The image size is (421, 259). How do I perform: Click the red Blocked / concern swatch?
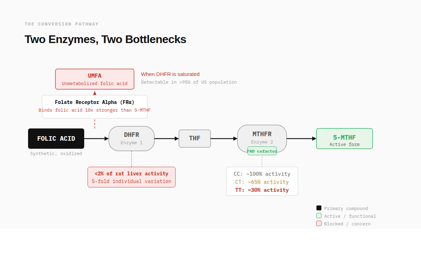319,223
